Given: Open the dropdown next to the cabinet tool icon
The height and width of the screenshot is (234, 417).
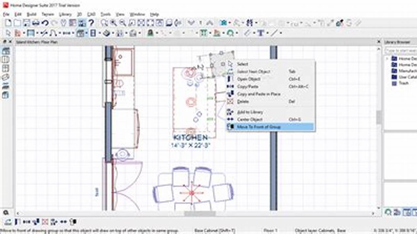Looking at the screenshot, I should coord(99,32).
